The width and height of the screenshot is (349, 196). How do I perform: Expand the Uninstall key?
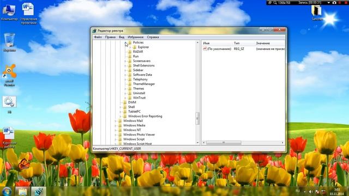125,93
